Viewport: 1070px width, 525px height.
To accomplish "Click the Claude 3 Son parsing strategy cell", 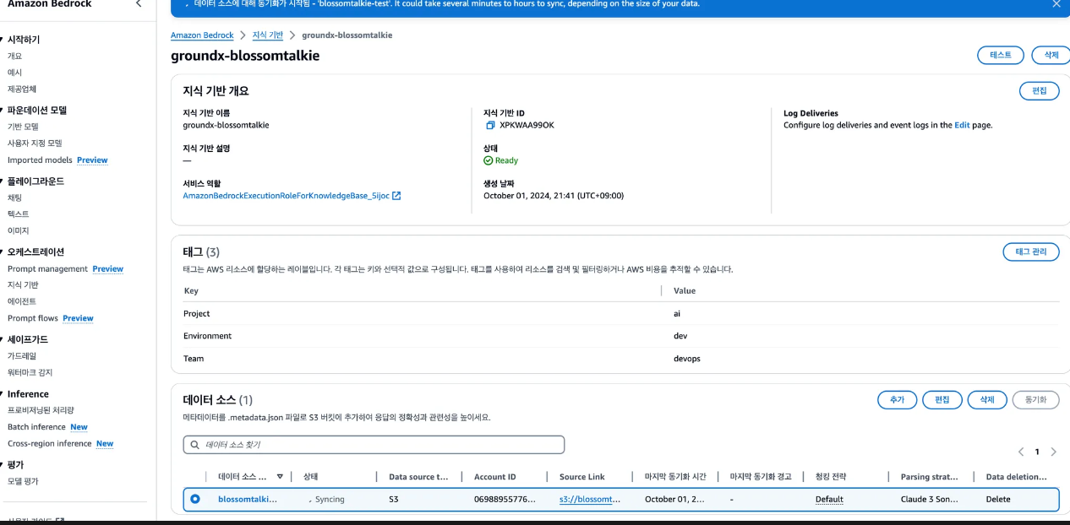I will 929,499.
